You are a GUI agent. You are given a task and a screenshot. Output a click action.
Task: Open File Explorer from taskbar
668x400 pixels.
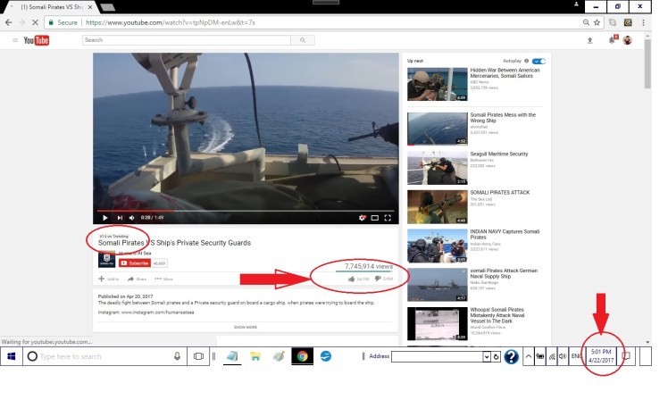pyautogui.click(x=255, y=356)
